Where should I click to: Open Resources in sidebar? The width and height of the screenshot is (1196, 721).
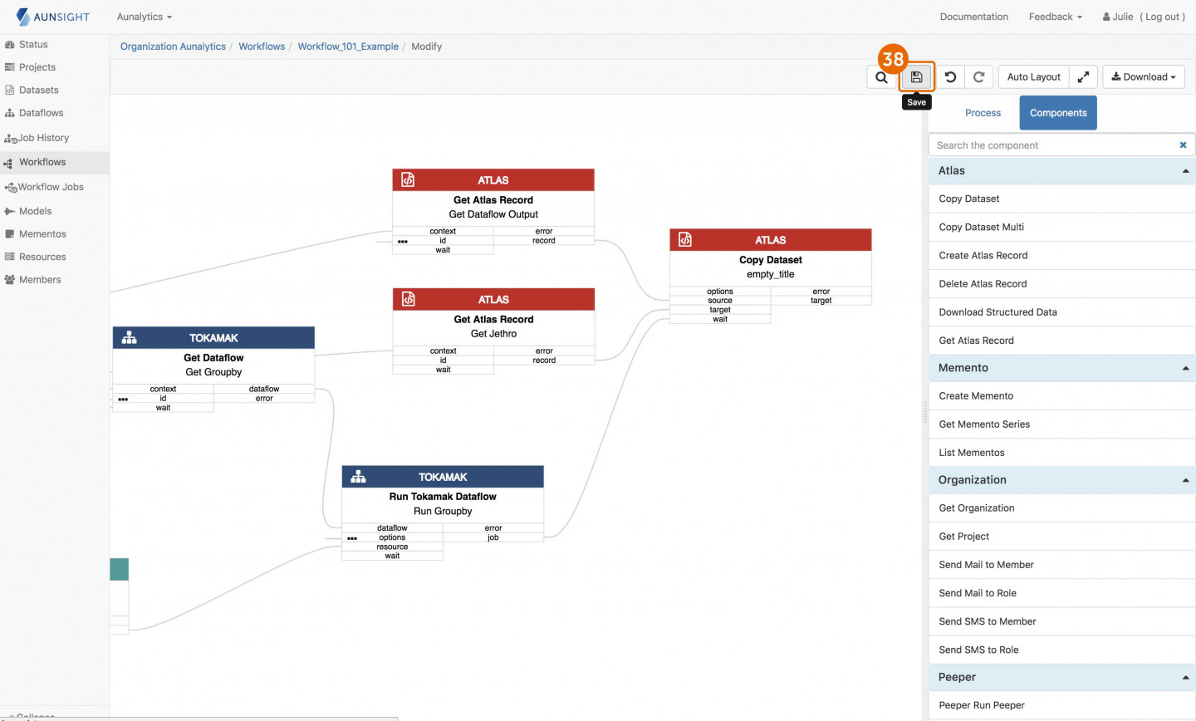(x=42, y=257)
